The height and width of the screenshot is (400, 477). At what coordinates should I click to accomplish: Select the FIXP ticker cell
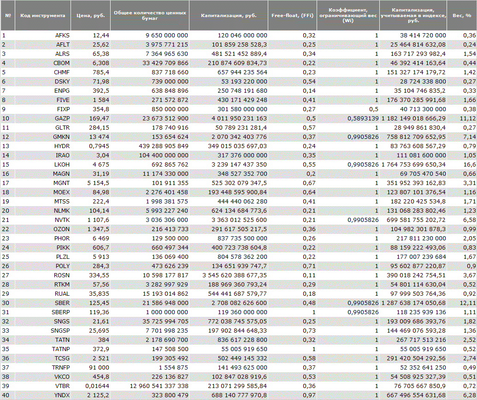43,109
